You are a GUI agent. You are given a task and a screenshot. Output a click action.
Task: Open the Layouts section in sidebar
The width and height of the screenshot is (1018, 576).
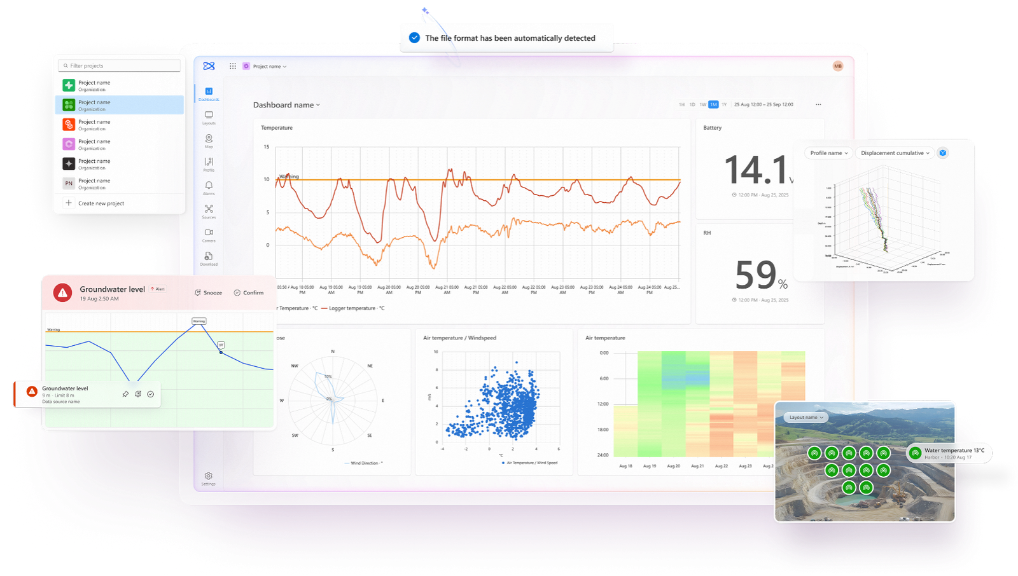click(209, 118)
